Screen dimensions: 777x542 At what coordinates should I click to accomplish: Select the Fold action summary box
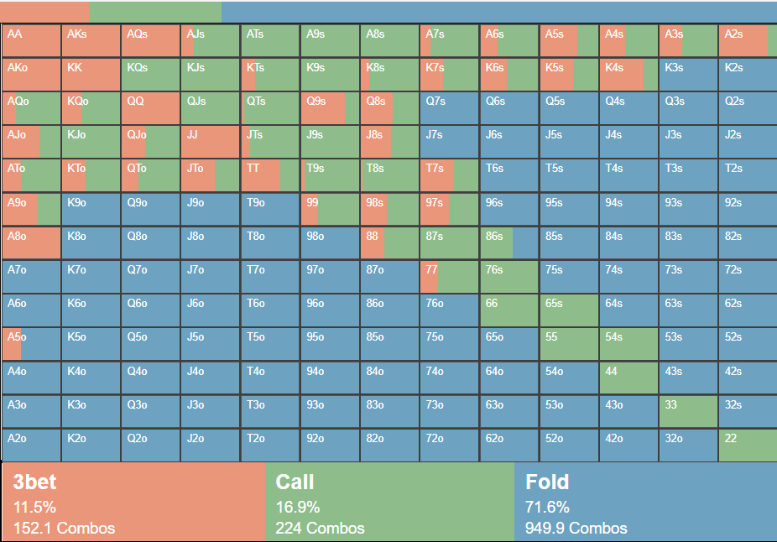click(x=645, y=503)
